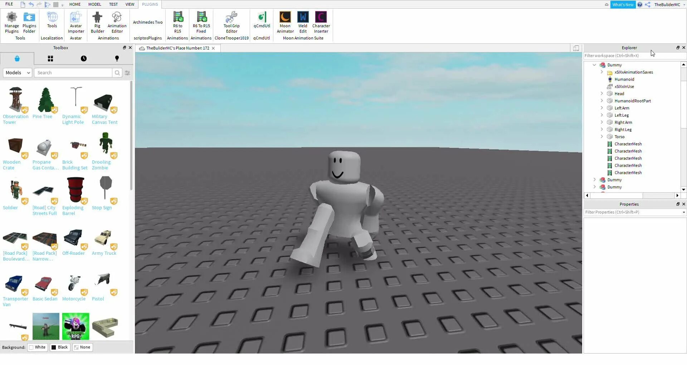
Task: Expand the Torso part
Action: tap(602, 137)
